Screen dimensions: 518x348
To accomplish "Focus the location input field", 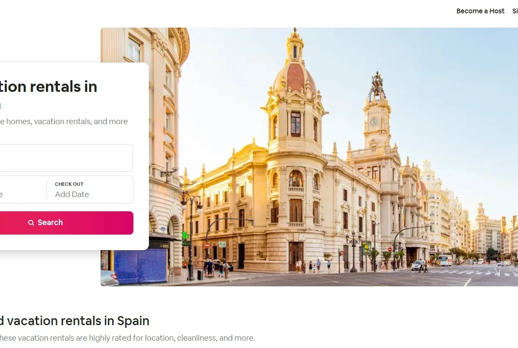I will [x=66, y=158].
